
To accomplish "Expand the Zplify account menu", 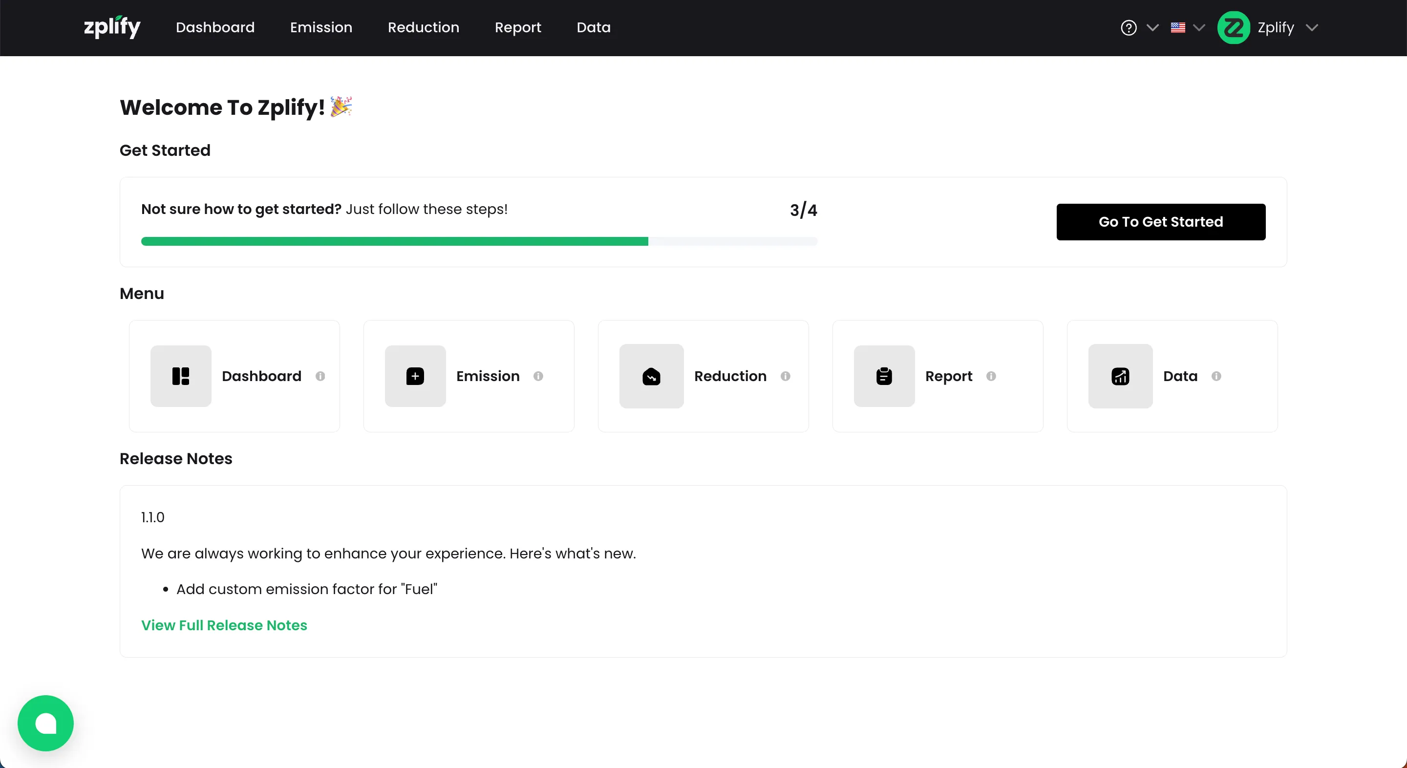I will (1268, 27).
